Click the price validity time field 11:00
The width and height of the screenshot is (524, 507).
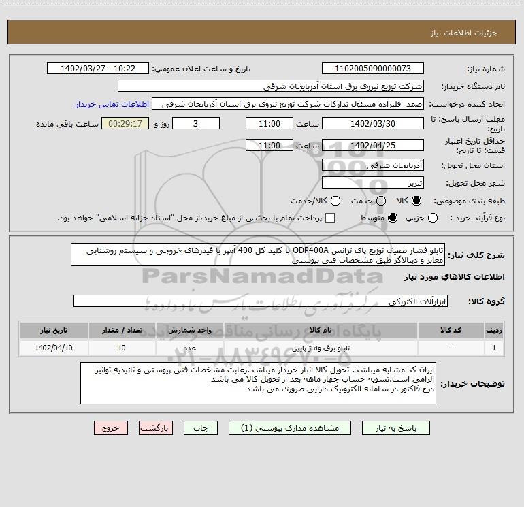pyautogui.click(x=269, y=145)
